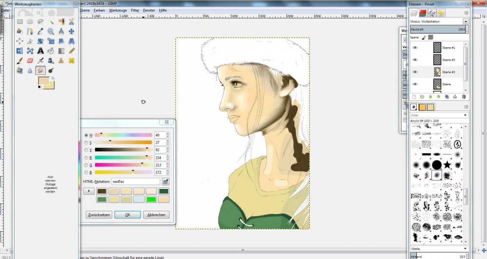487x259 pixels.
Task: Select the Heal tool
Action: [72, 60]
